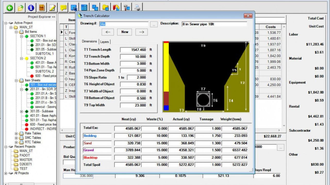Select the Open Project folder icon
Screen dimensions: 330x185
click(21, 8)
